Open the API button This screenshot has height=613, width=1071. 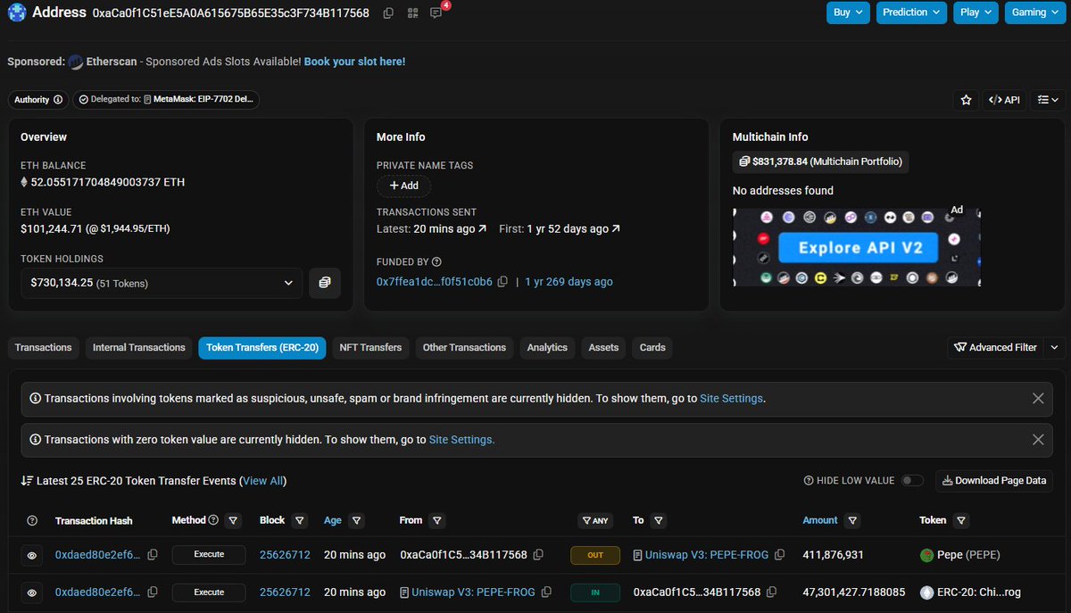(x=1004, y=100)
